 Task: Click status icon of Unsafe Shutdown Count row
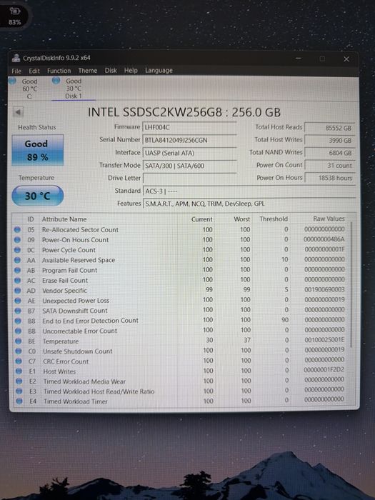point(19,351)
